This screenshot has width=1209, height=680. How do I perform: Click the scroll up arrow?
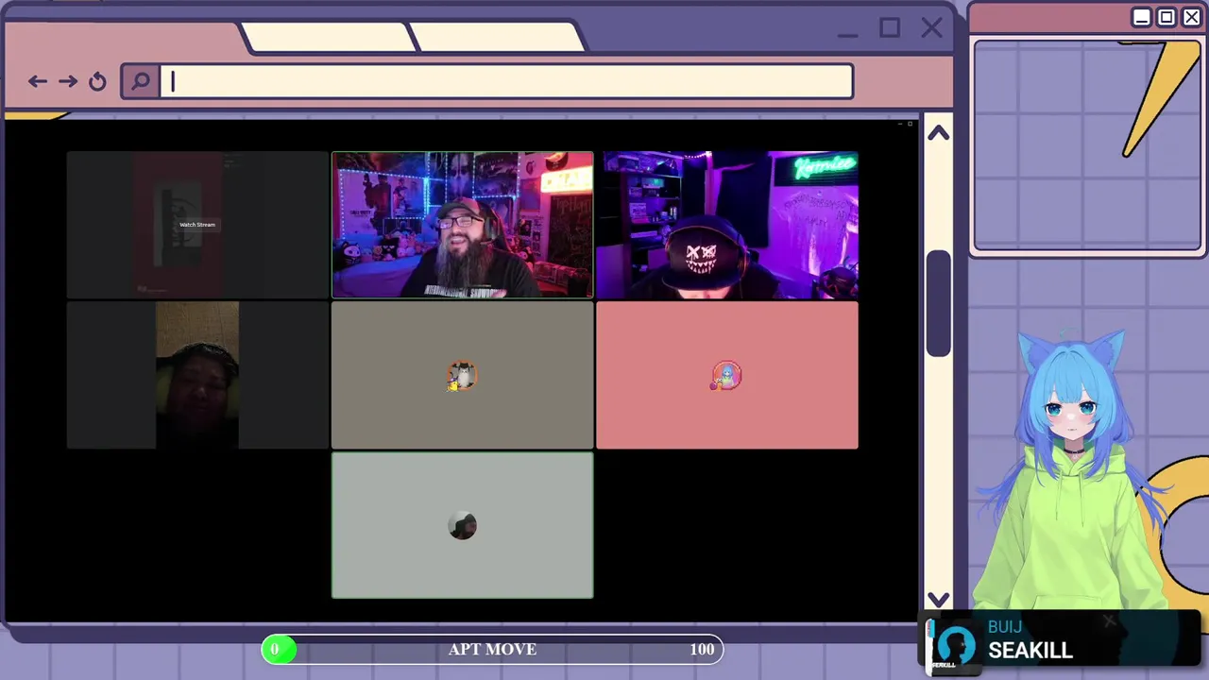coord(938,133)
